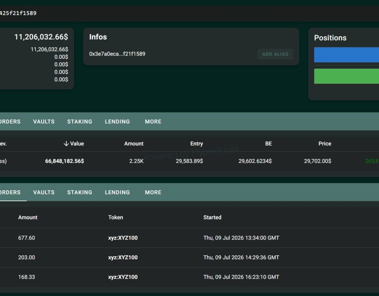Click the Token column header in orders table
The width and height of the screenshot is (379, 296).
(x=116, y=217)
